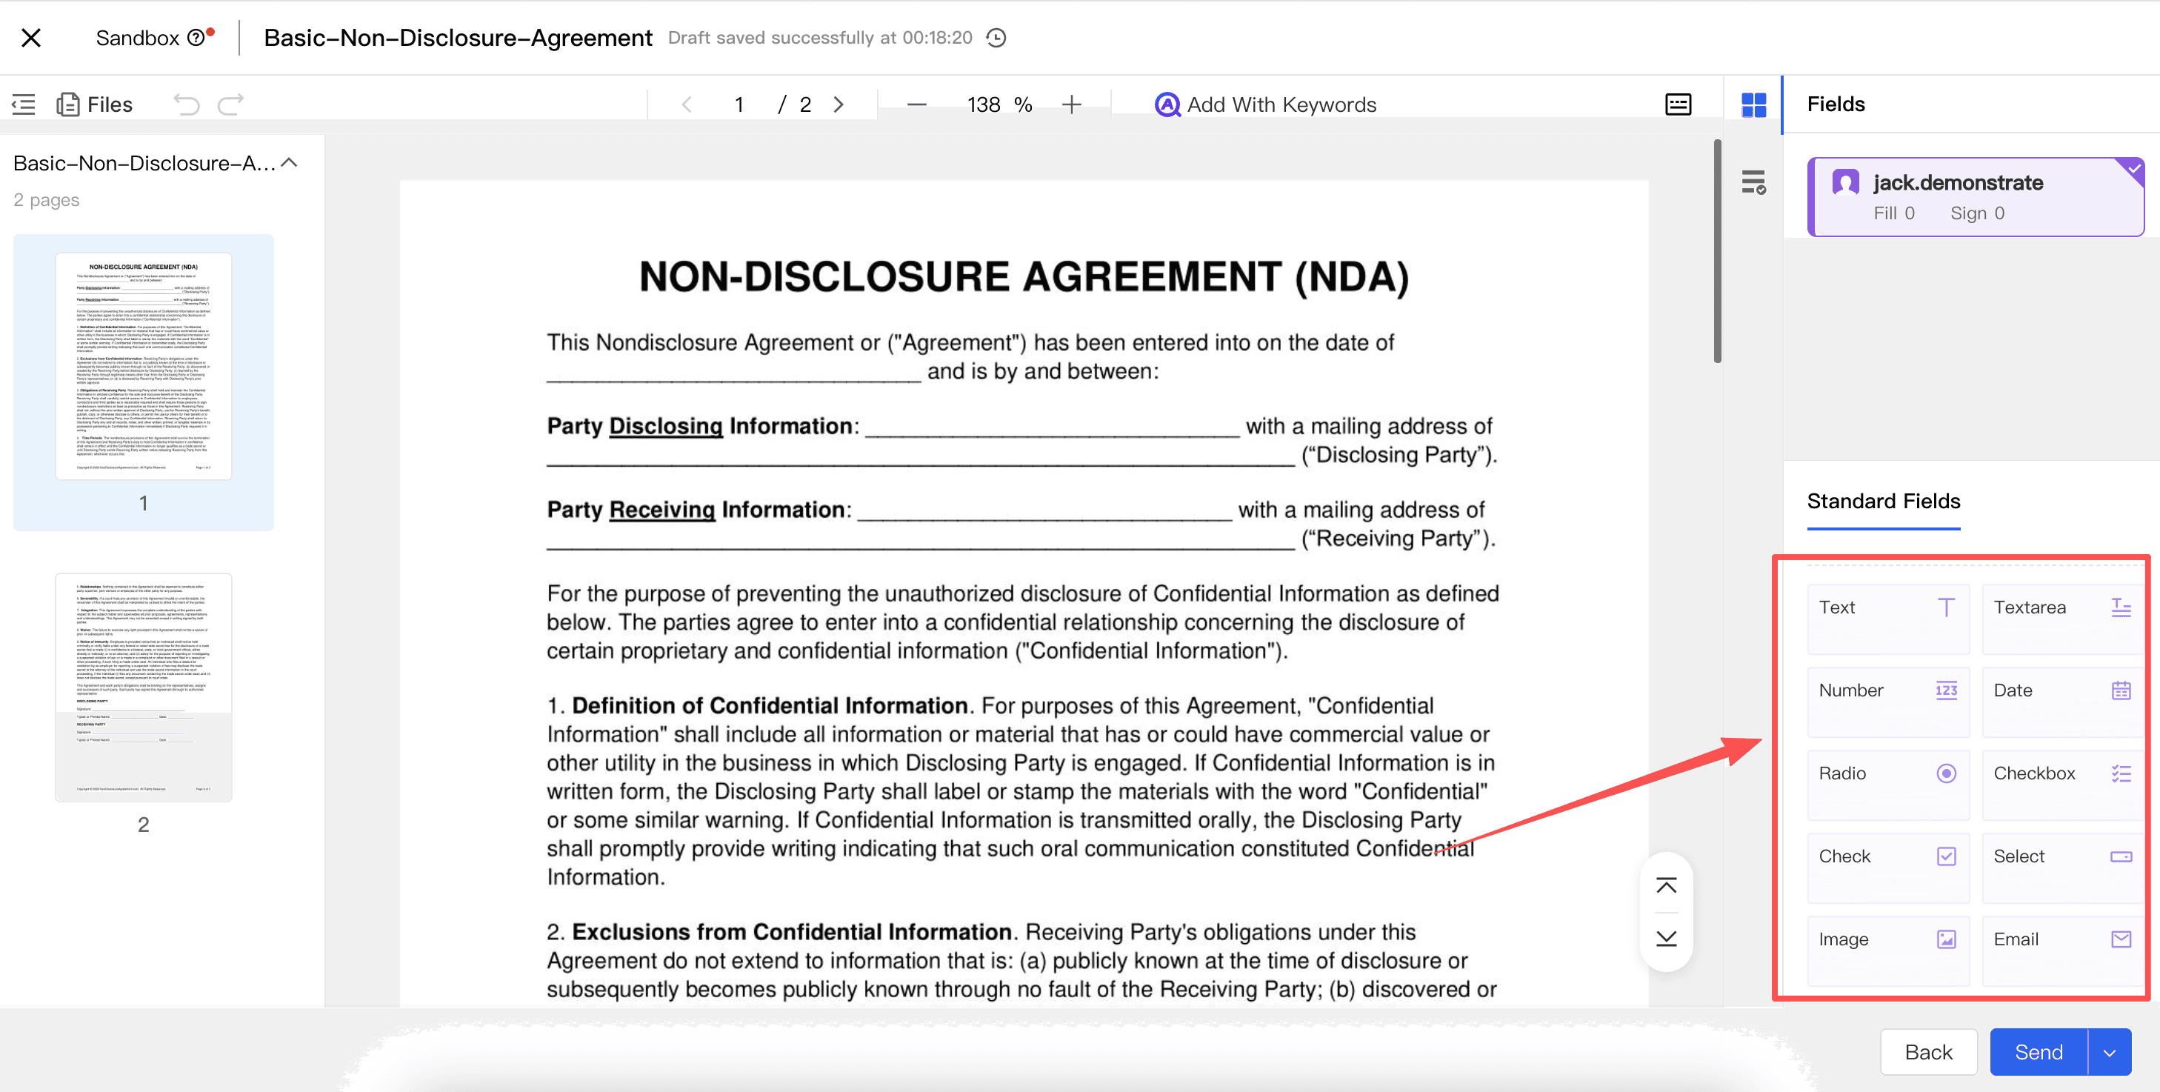Jump to top of document arrow
This screenshot has width=2160, height=1092.
coord(1666,886)
